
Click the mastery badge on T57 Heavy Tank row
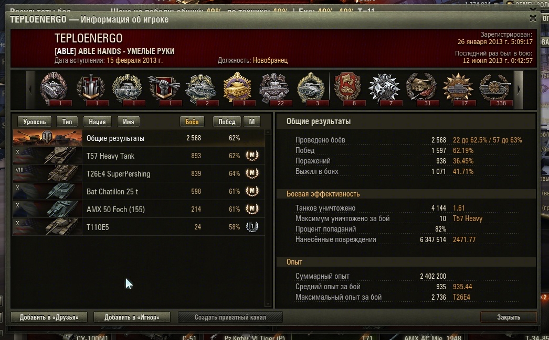252,156
